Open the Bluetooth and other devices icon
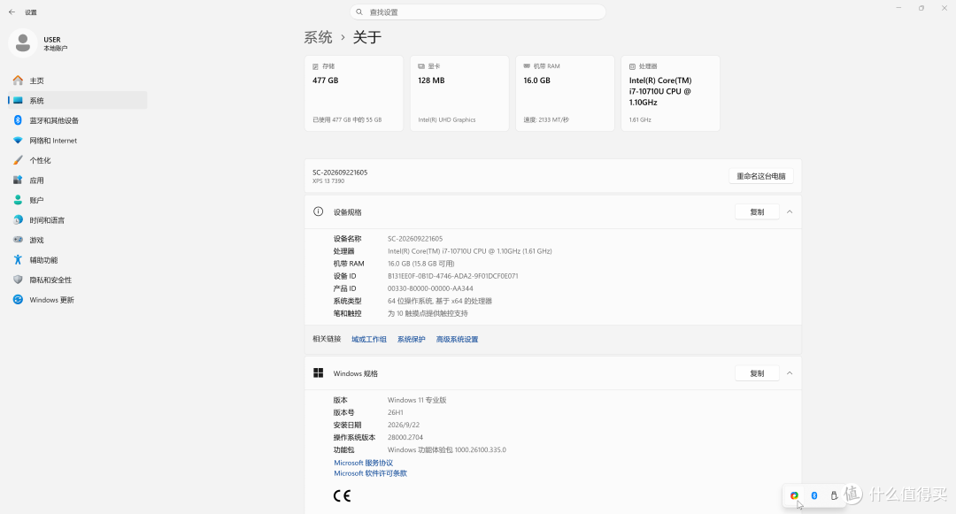Viewport: 956px width, 514px height. click(x=18, y=120)
